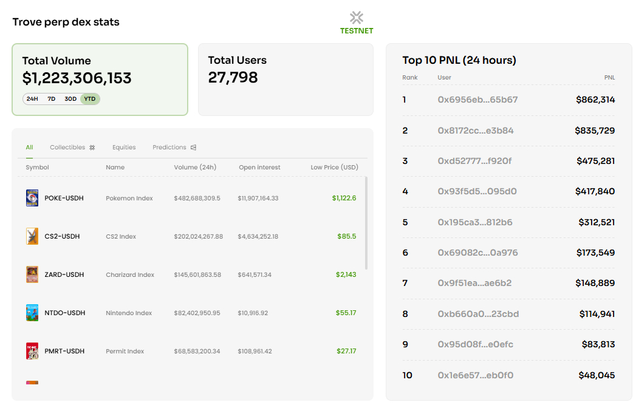636x405 pixels.
Task: Open the rank 1 user address 0x6956eb...65b67
Action: pyautogui.click(x=477, y=100)
